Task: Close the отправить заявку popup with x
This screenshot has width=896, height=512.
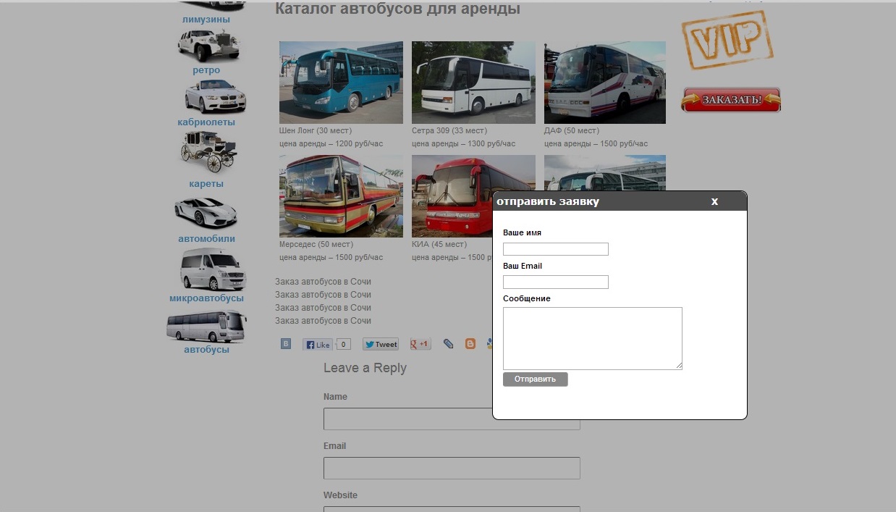Action: coord(714,201)
